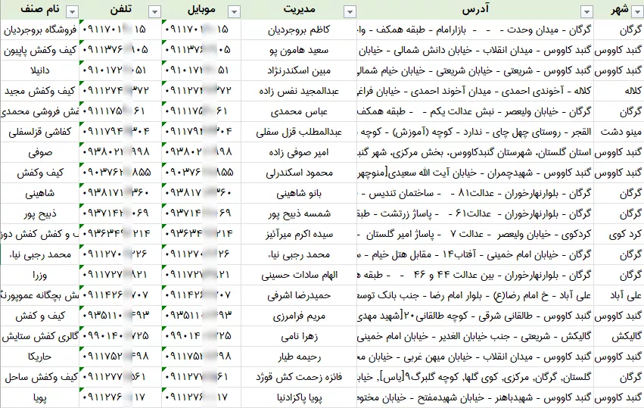The height and width of the screenshot is (408, 644).
Task: Select mobile number cell in زهرا نامی's row
Action: [201, 337]
